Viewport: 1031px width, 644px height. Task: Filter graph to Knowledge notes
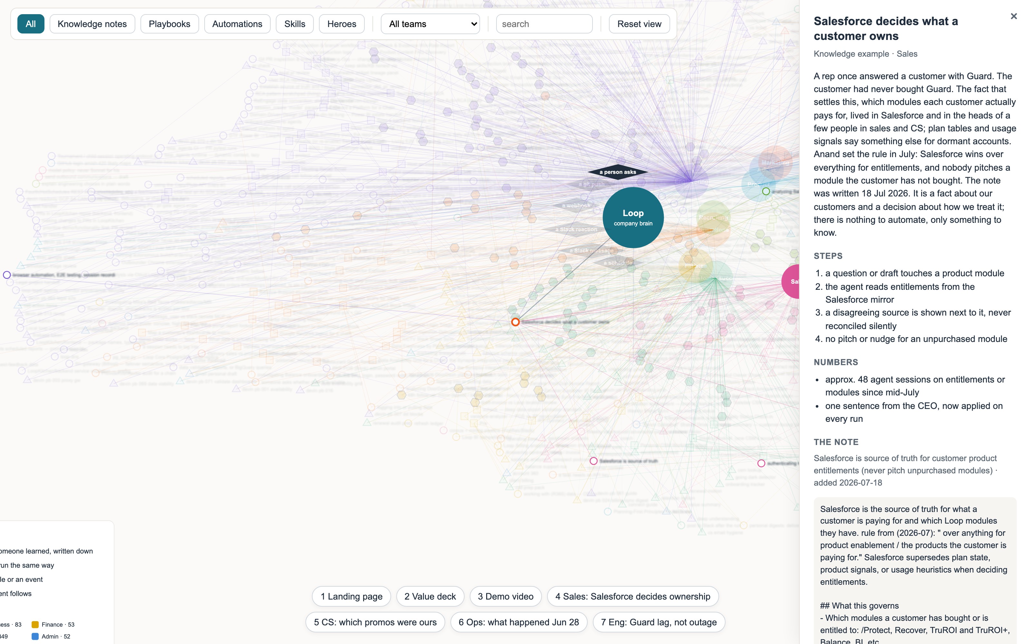click(x=92, y=24)
